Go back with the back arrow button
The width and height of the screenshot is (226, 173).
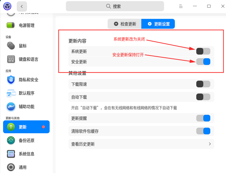pos(22,6)
